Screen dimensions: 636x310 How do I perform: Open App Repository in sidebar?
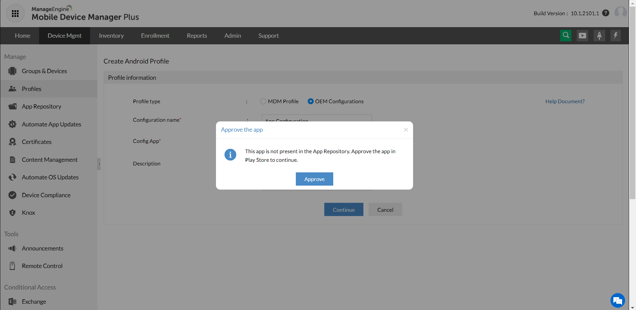(41, 107)
